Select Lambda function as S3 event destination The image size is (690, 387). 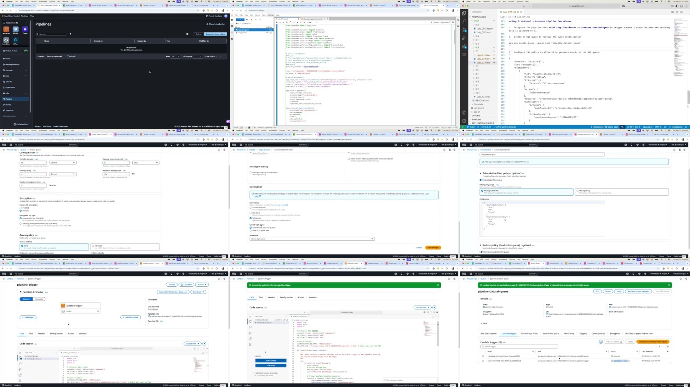pyautogui.click(x=251, y=207)
